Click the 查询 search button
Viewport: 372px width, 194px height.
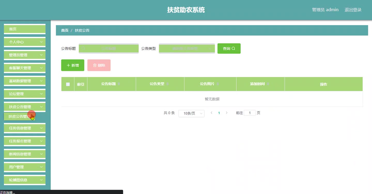click(229, 48)
